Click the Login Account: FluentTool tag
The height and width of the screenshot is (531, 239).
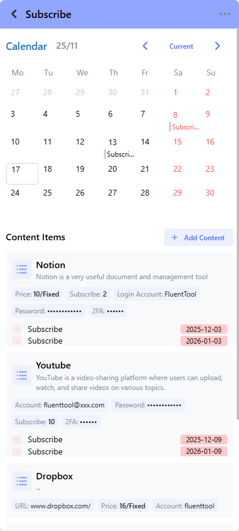pyautogui.click(x=157, y=294)
